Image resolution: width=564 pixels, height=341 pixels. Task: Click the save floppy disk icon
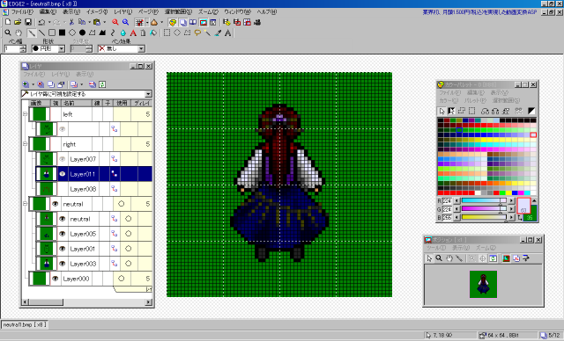pyautogui.click(x=28, y=22)
